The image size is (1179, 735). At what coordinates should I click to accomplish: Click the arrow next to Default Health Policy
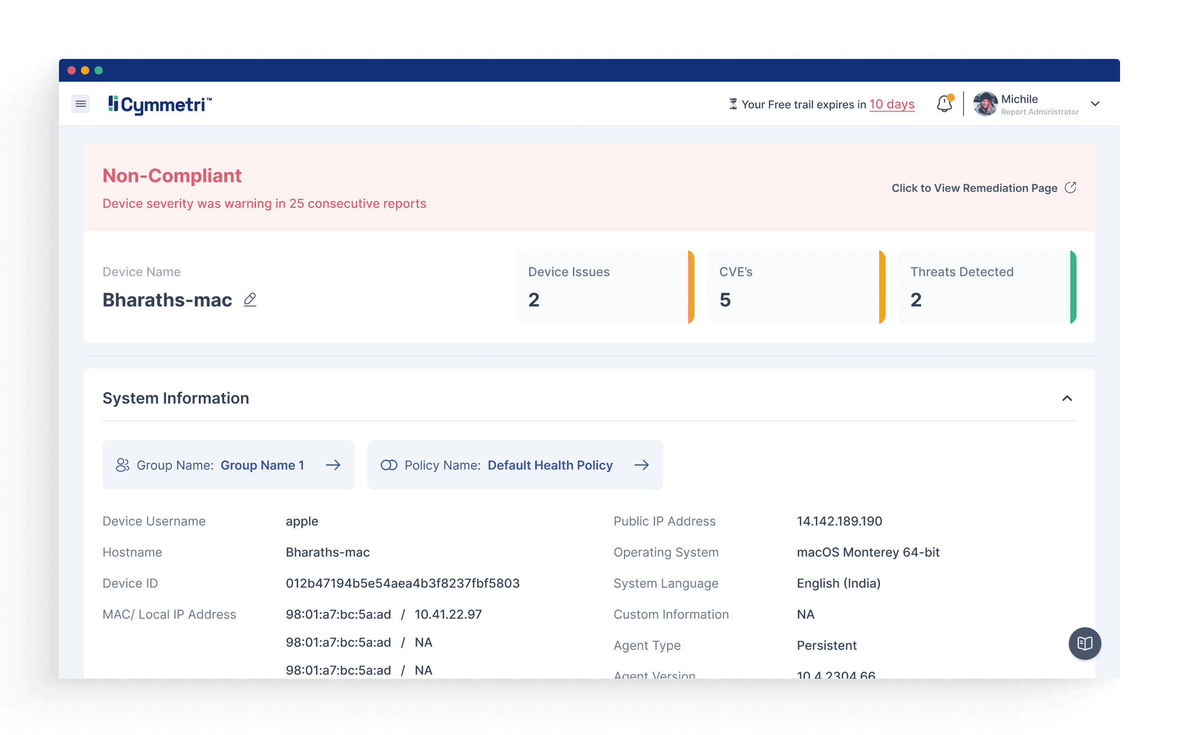(x=641, y=465)
